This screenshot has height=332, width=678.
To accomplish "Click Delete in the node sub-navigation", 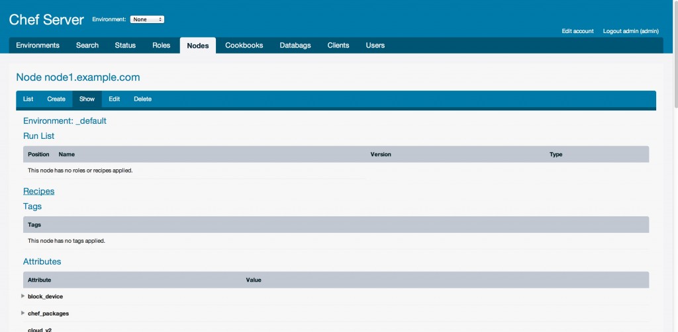I will (x=143, y=99).
